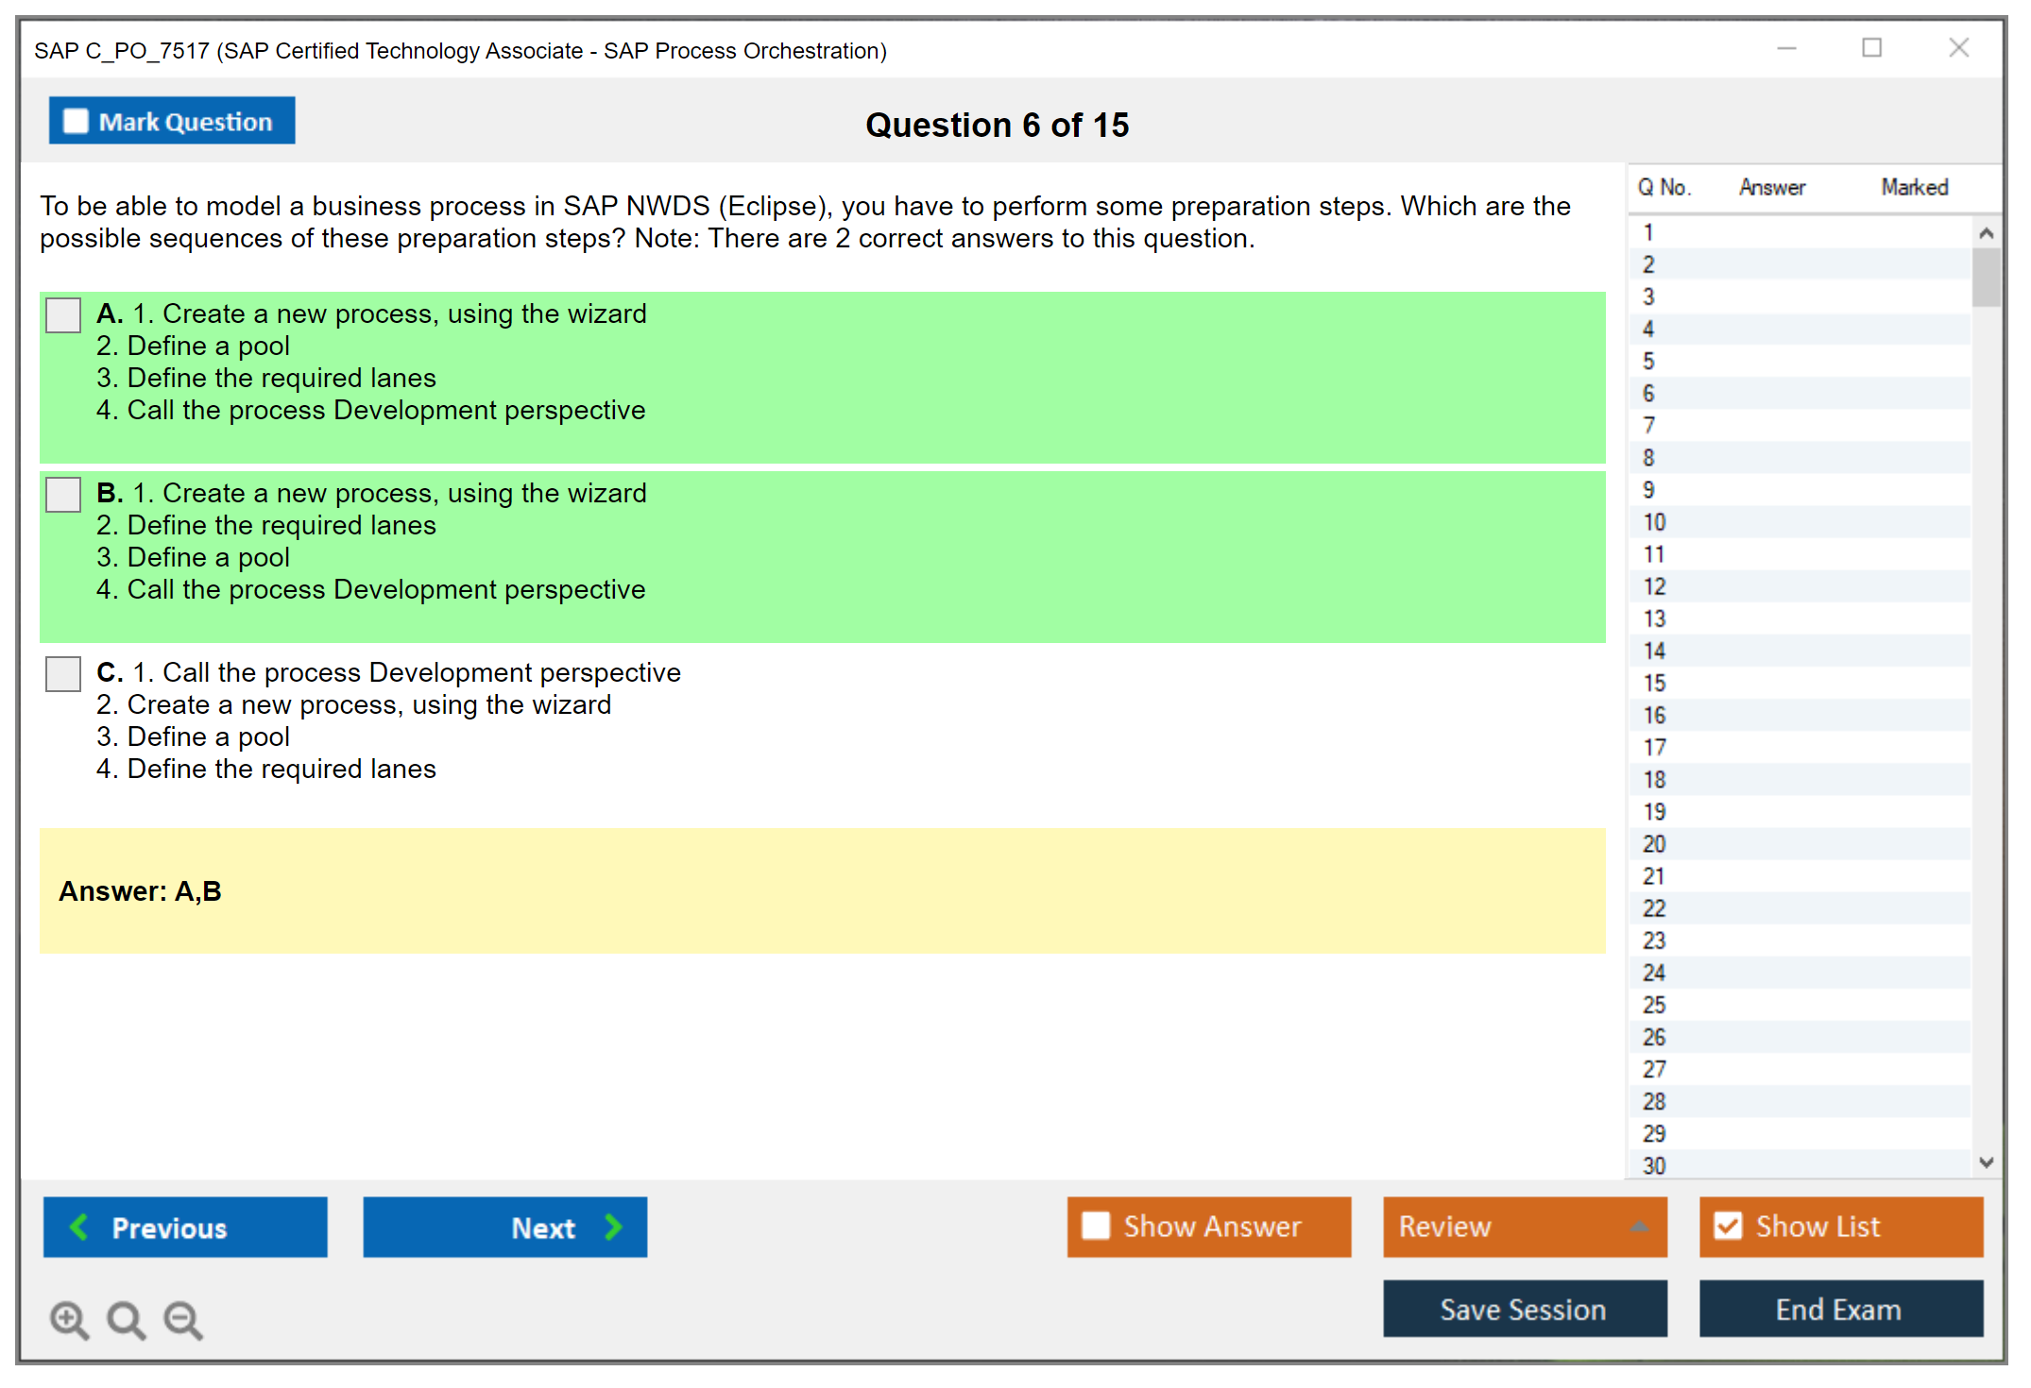Close the SAP exam window

click(x=1958, y=48)
